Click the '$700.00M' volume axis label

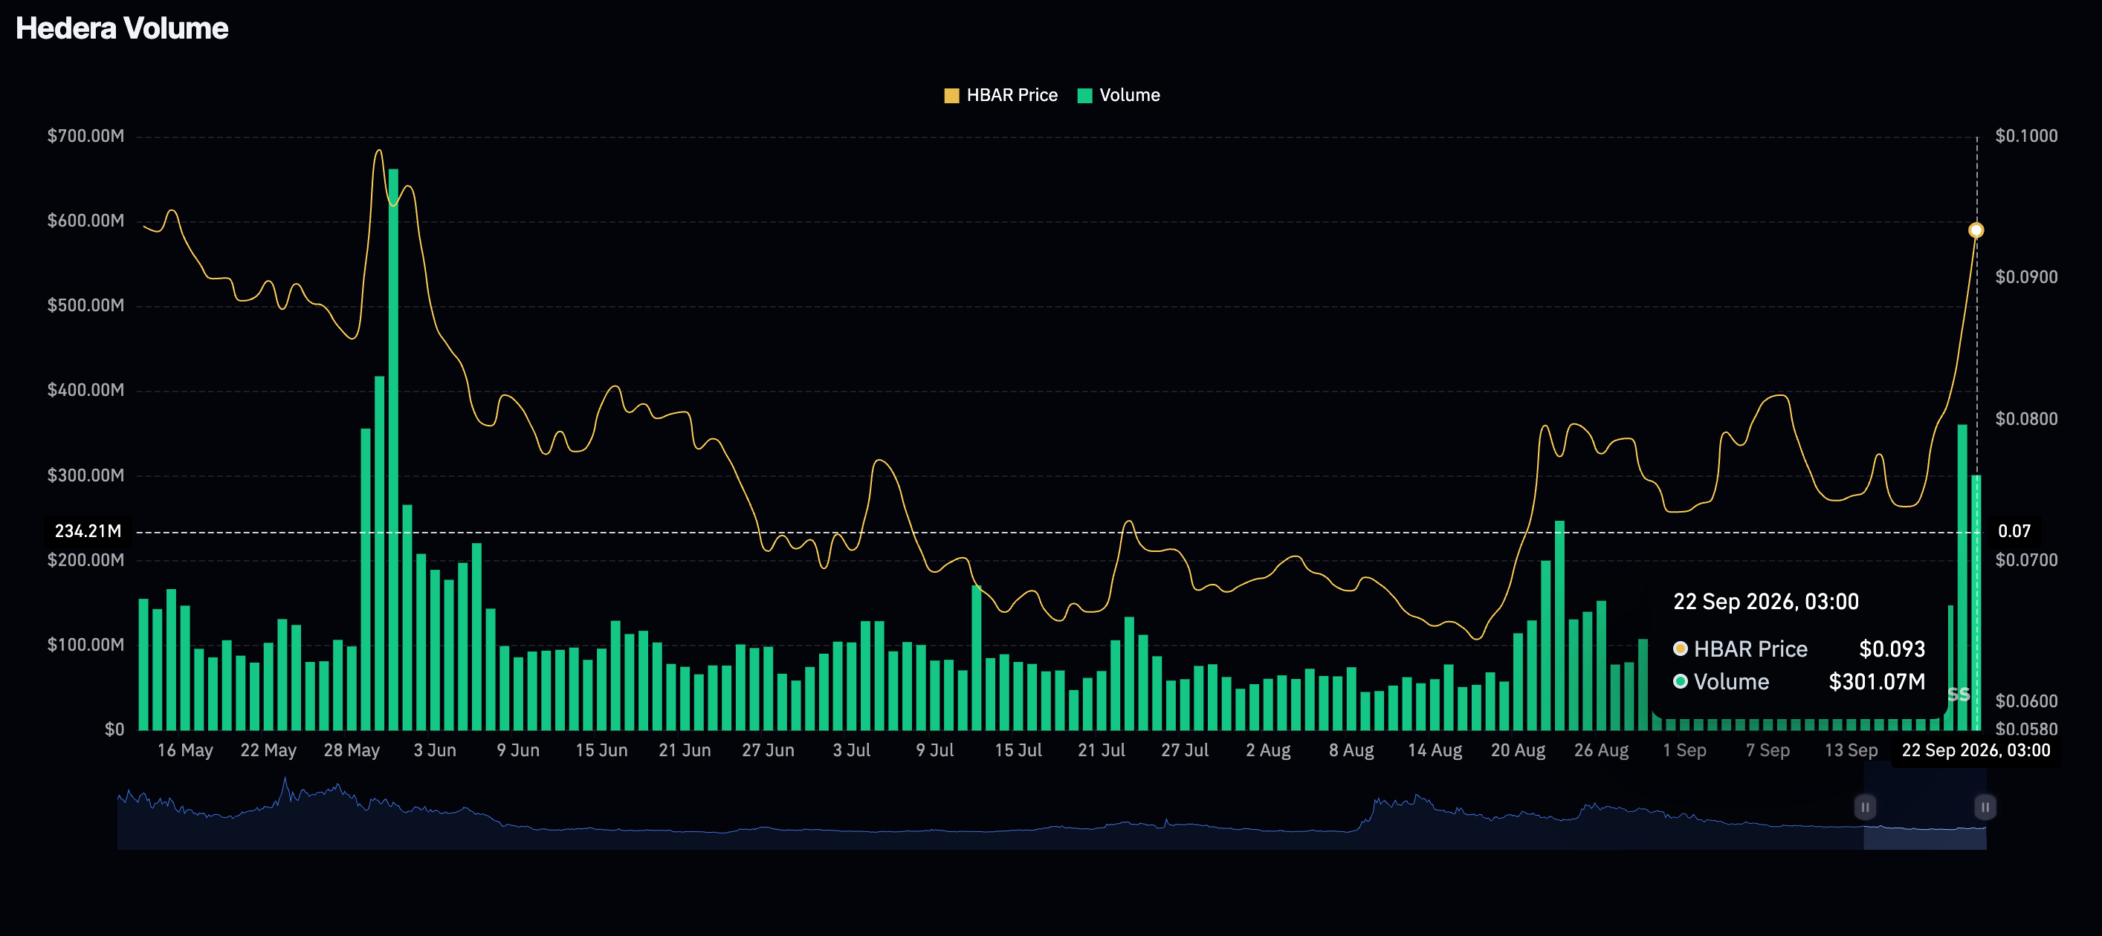coord(85,136)
